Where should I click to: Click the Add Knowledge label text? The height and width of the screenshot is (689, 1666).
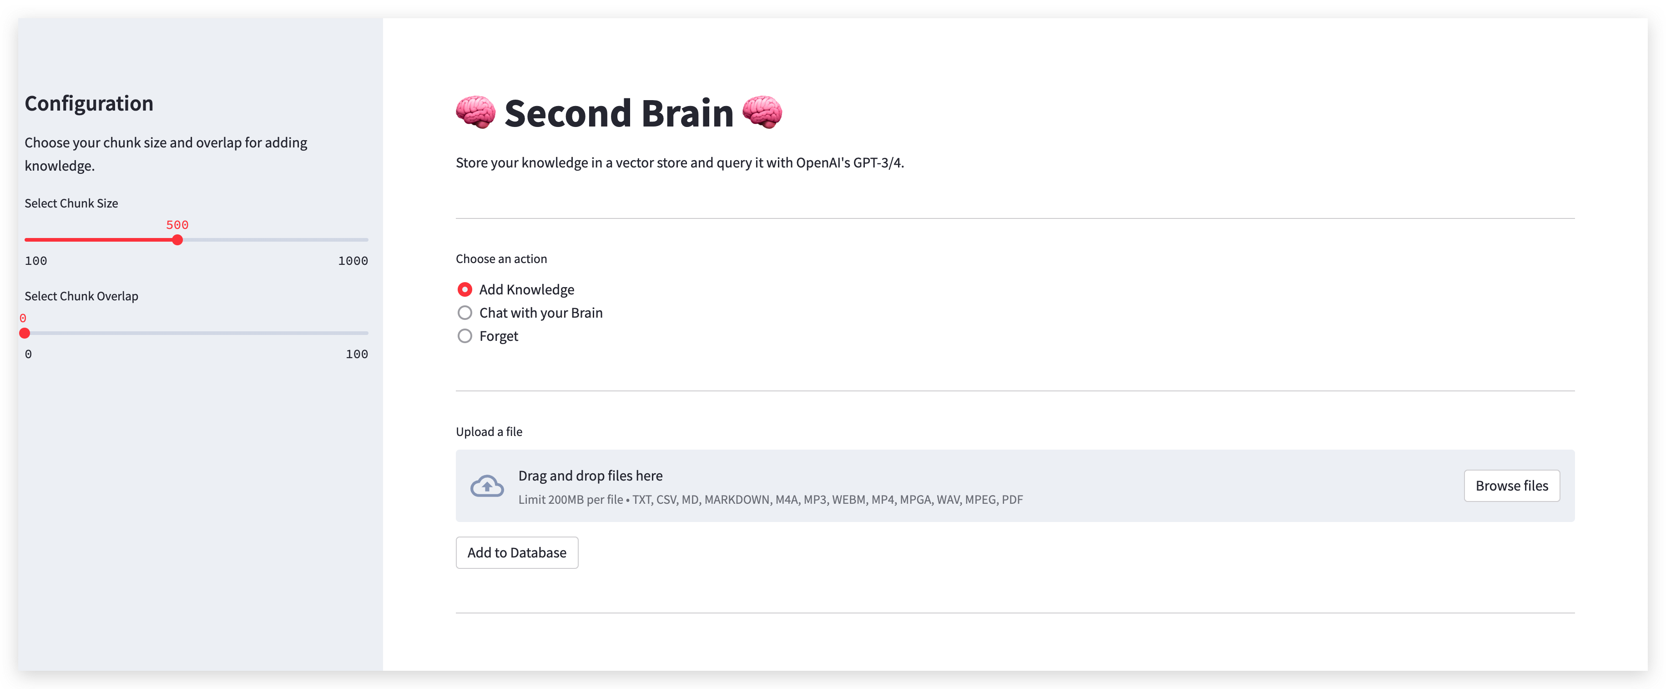(526, 290)
